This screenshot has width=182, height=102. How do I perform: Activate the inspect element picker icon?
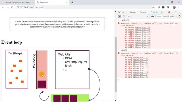pyautogui.click(x=119, y=12)
